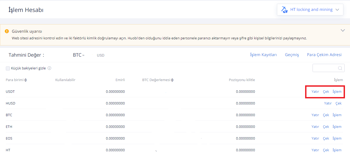Click the currency search input field

tap(328, 68)
